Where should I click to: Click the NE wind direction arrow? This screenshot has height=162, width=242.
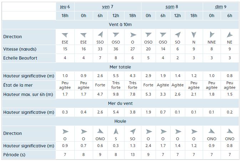click(230, 35)
